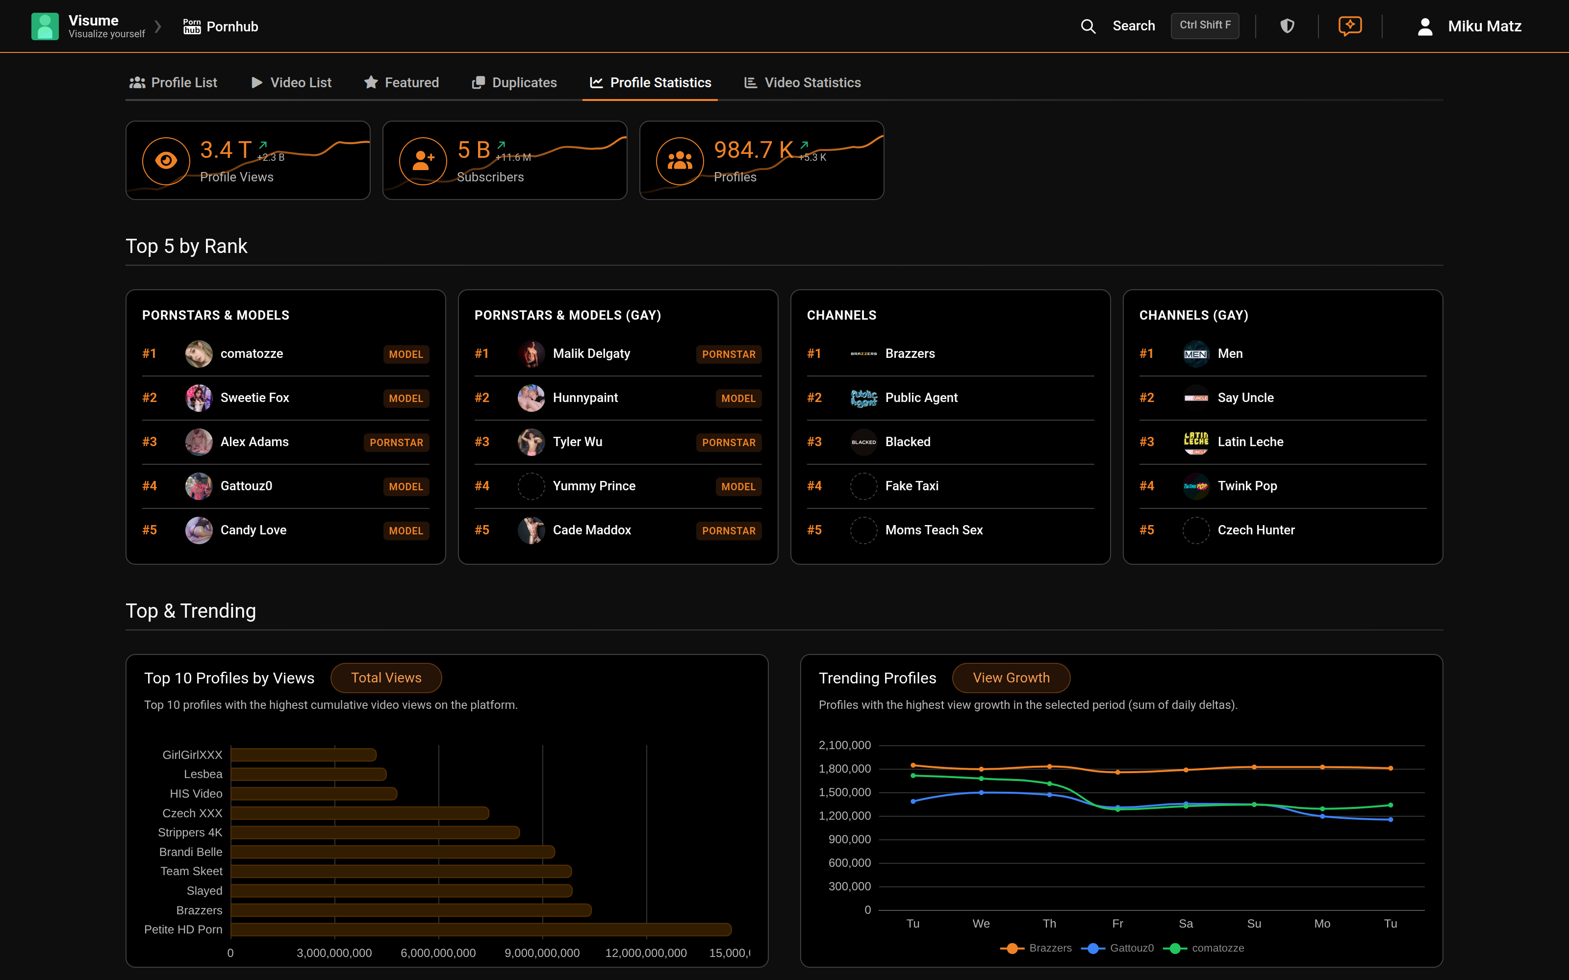Switch to the Profile List tab
The image size is (1569, 980).
pyautogui.click(x=173, y=82)
